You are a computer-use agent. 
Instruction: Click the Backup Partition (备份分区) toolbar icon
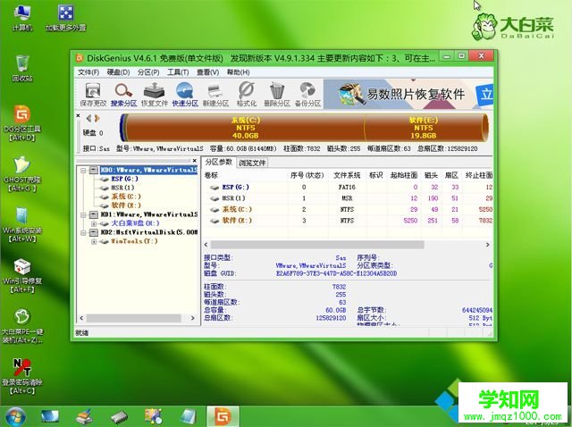pos(307,95)
